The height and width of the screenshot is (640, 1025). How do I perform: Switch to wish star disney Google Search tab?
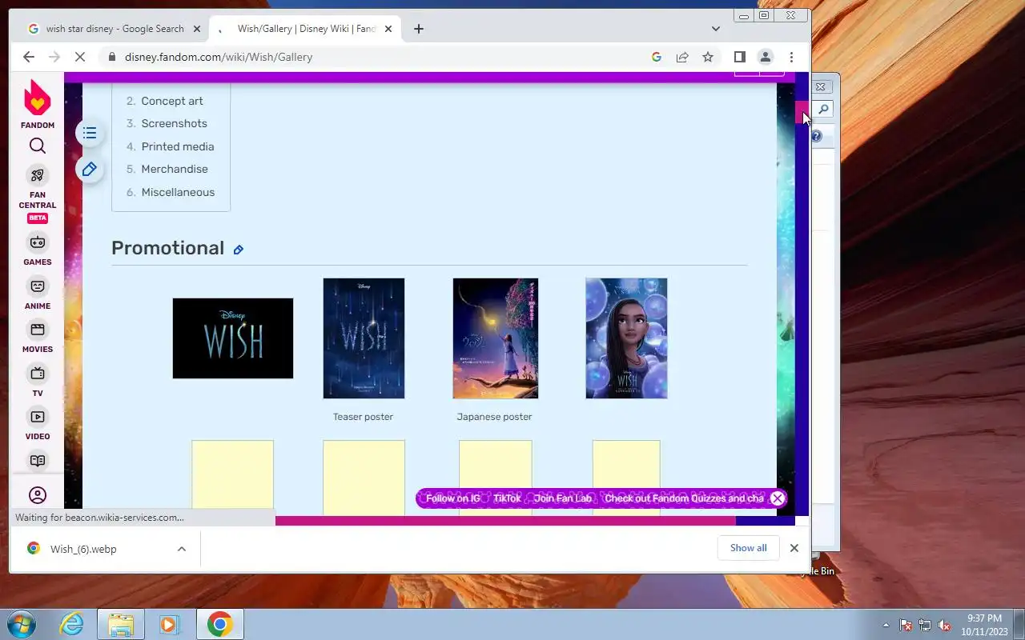pos(114,29)
